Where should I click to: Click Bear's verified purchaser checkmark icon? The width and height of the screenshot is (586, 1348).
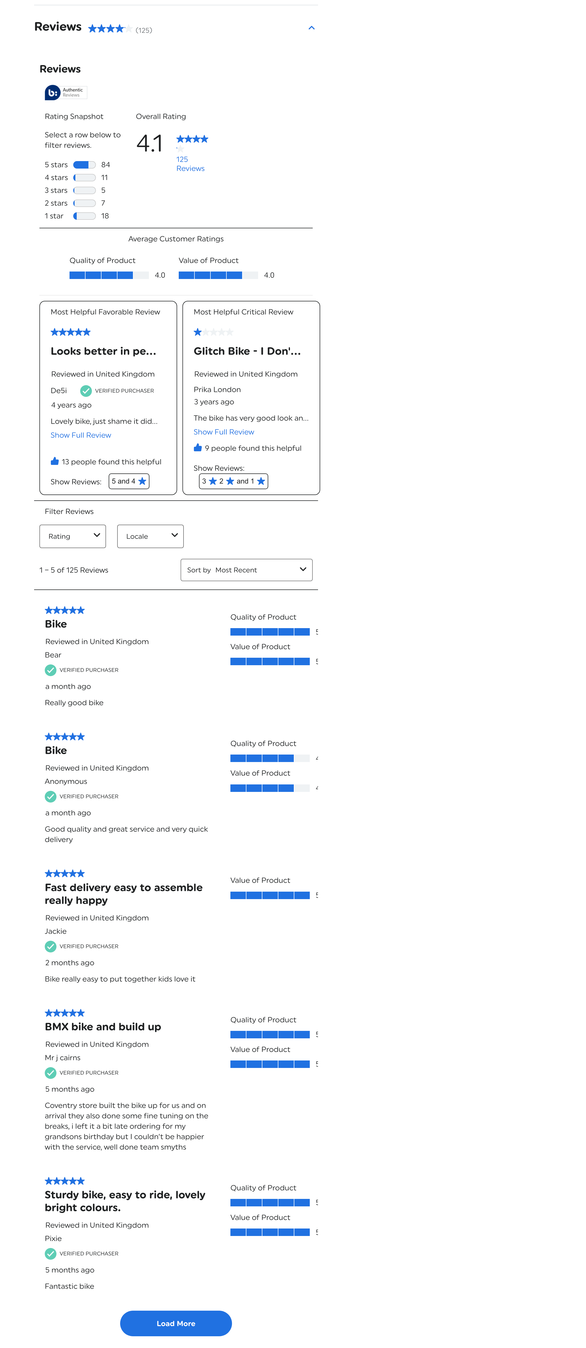[51, 670]
